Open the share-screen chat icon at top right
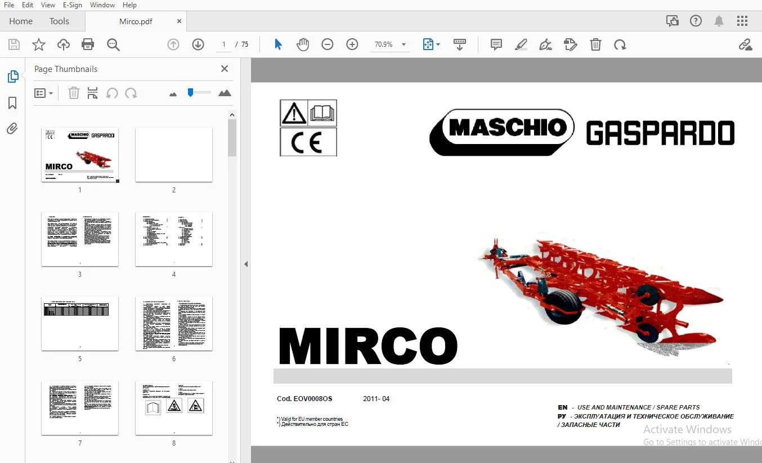 (673, 21)
